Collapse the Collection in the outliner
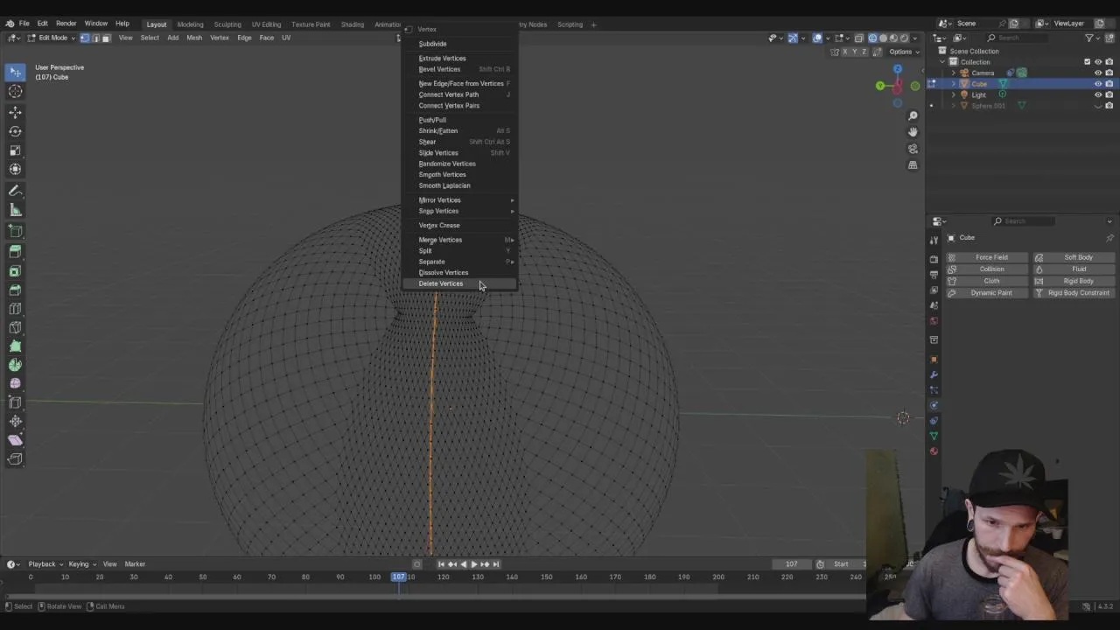 (943, 62)
